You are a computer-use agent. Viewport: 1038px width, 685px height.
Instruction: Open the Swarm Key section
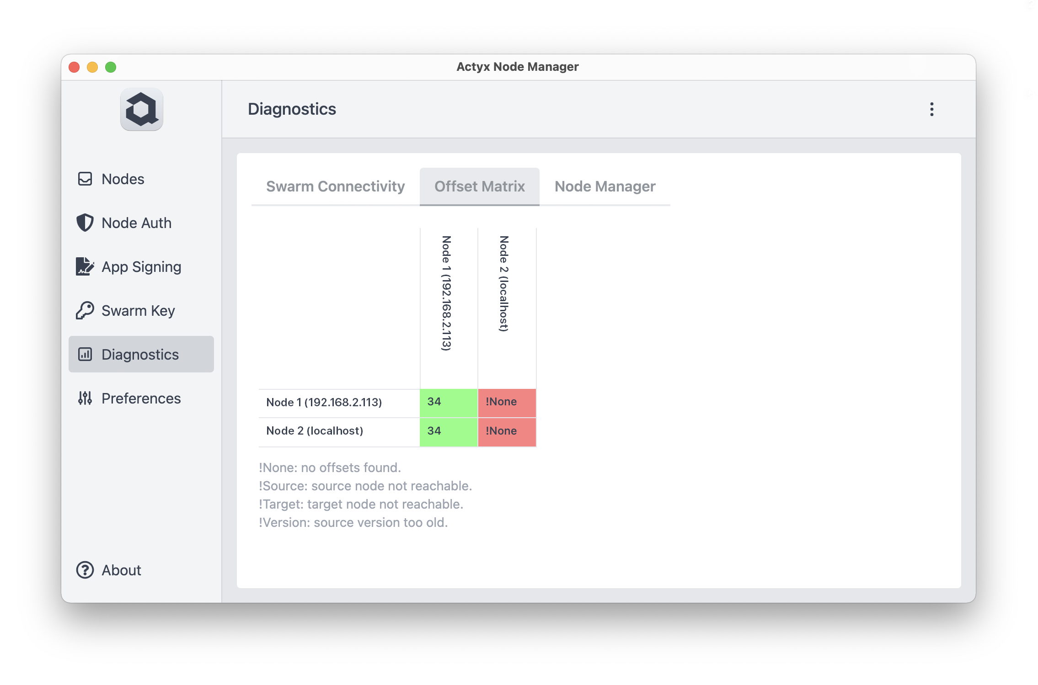[138, 310]
